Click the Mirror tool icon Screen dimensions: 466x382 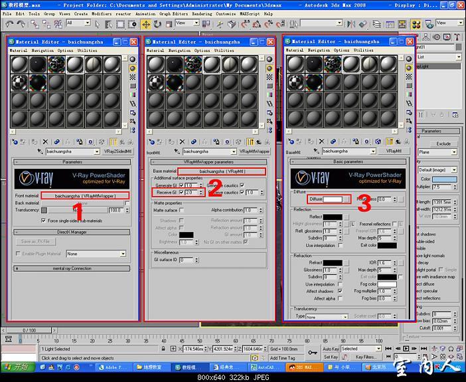tap(351, 24)
